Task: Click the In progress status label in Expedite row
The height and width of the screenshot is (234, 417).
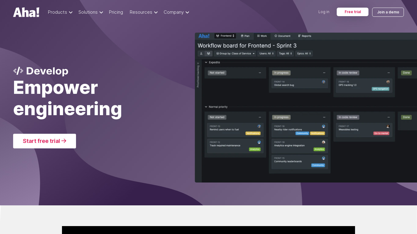Action: [281, 73]
